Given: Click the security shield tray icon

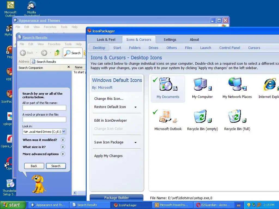Looking at the screenshot, I should [x=249, y=205].
